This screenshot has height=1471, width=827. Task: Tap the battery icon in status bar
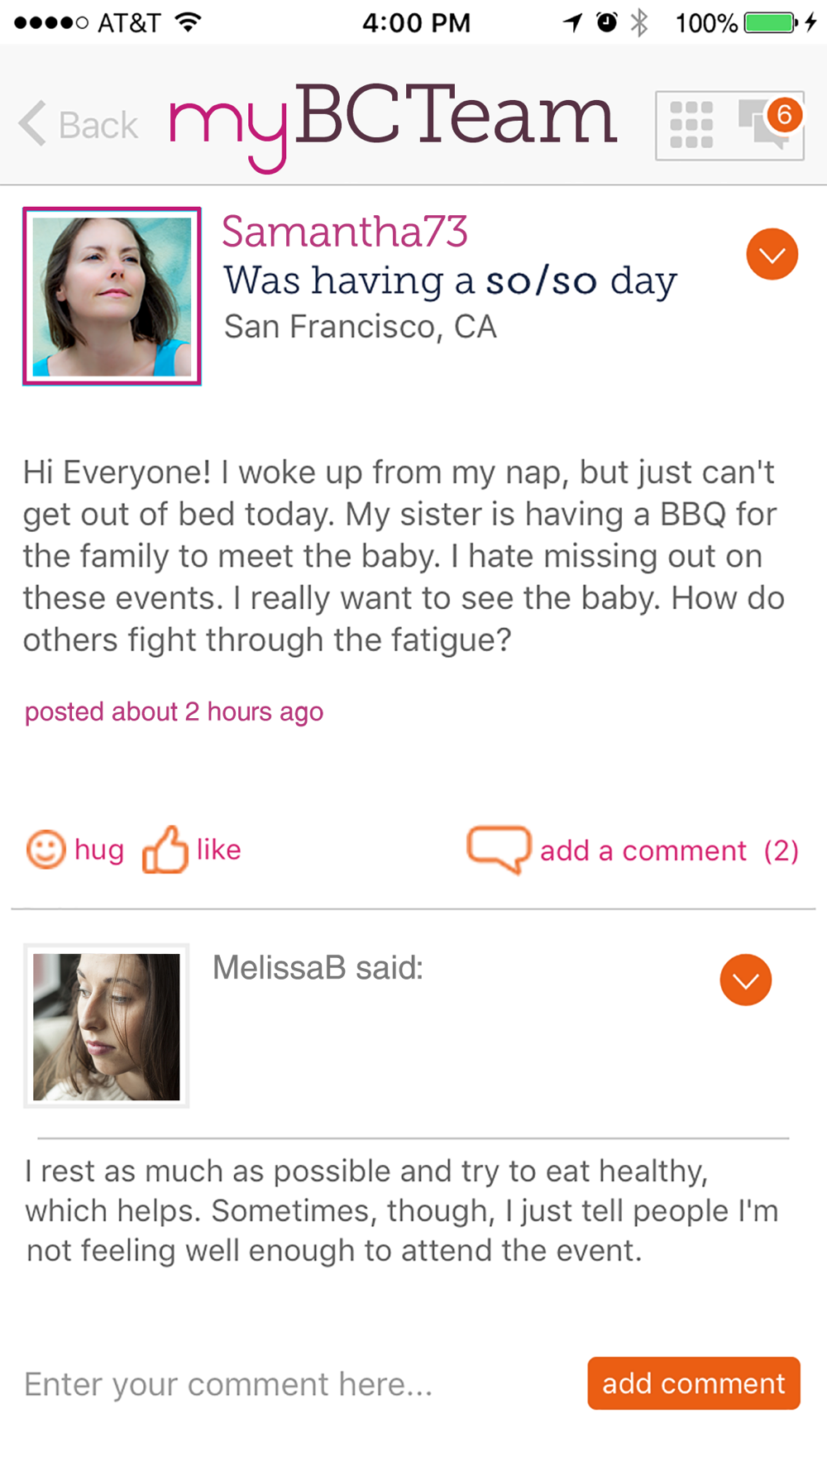(771, 22)
